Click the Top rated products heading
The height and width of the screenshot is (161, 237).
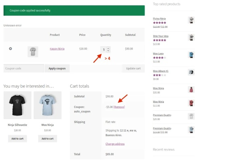coord(167,4)
